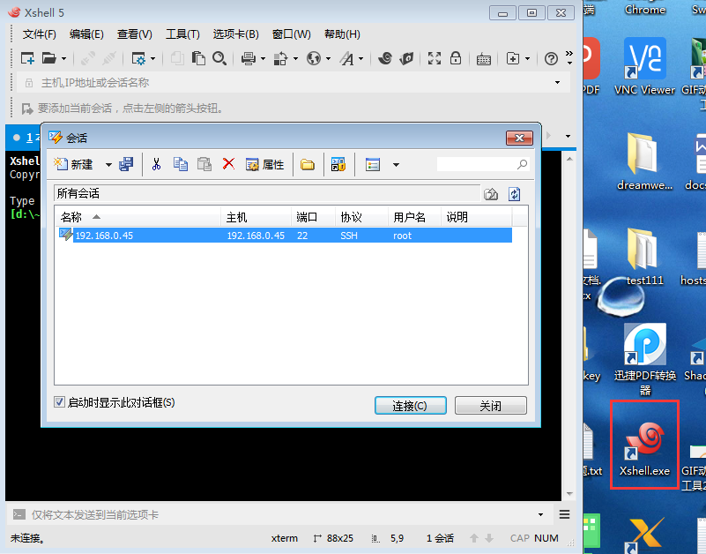The image size is (706, 554).
Task: Click the go-up folder icon beside 所有会话
Action: [x=491, y=194]
